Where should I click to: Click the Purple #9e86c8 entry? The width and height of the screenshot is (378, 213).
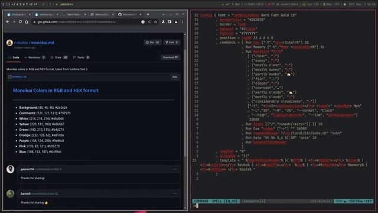(41, 141)
